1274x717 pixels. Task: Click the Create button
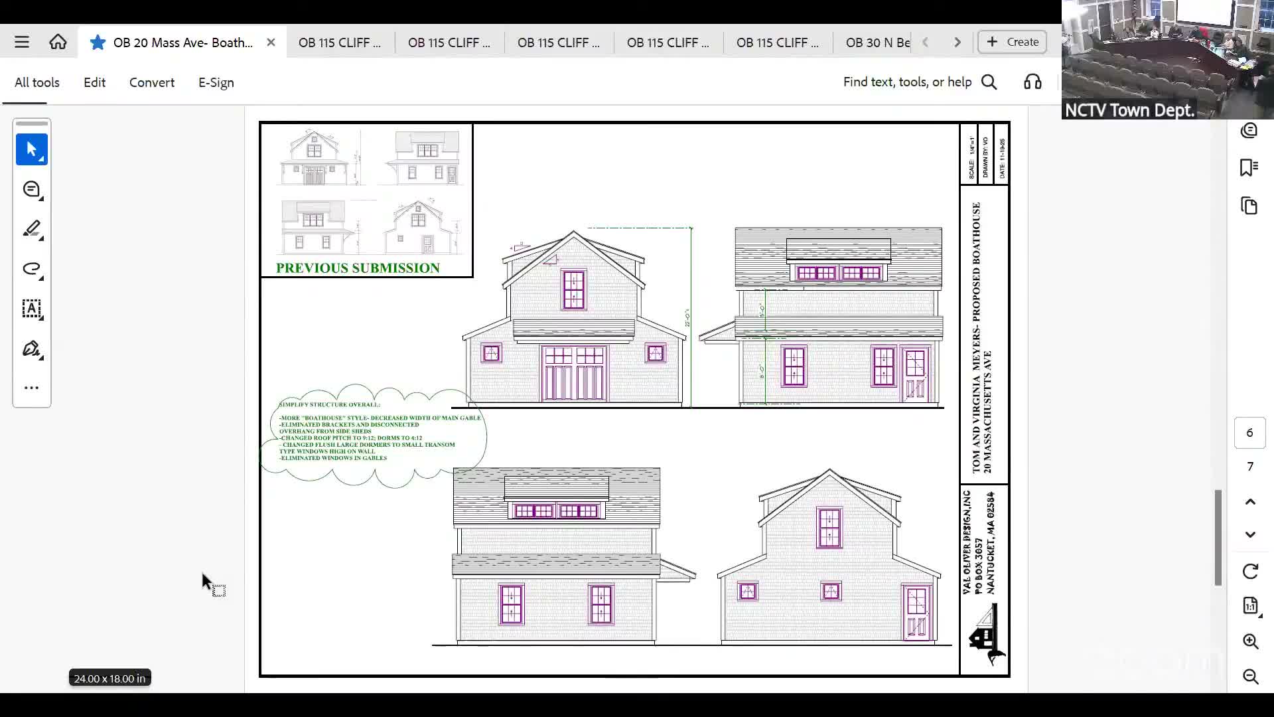point(1011,42)
